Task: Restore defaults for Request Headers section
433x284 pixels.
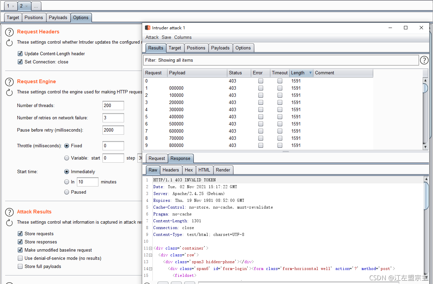Action: coord(9,43)
